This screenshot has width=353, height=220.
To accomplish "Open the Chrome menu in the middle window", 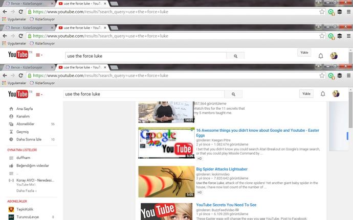I will 348,36.
